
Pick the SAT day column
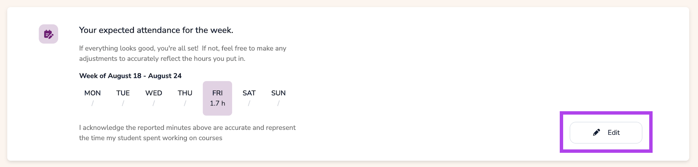[249, 98]
